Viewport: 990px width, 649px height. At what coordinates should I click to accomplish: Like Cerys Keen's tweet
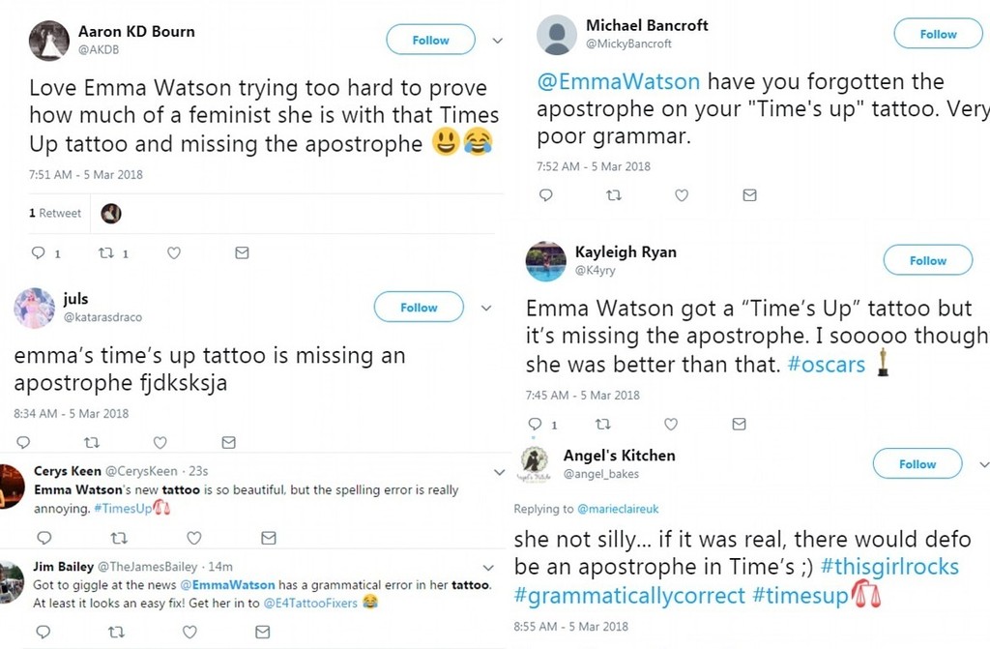coord(193,538)
